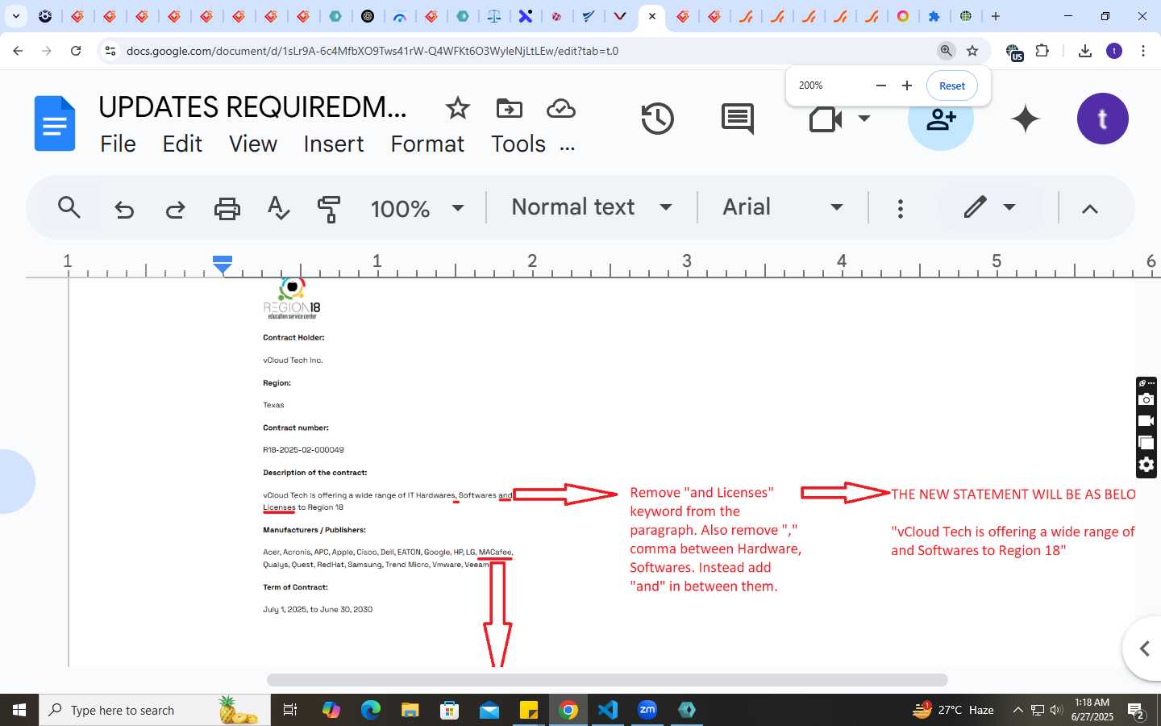Click the Share people icon button
1161x726 pixels.
pos(941,119)
